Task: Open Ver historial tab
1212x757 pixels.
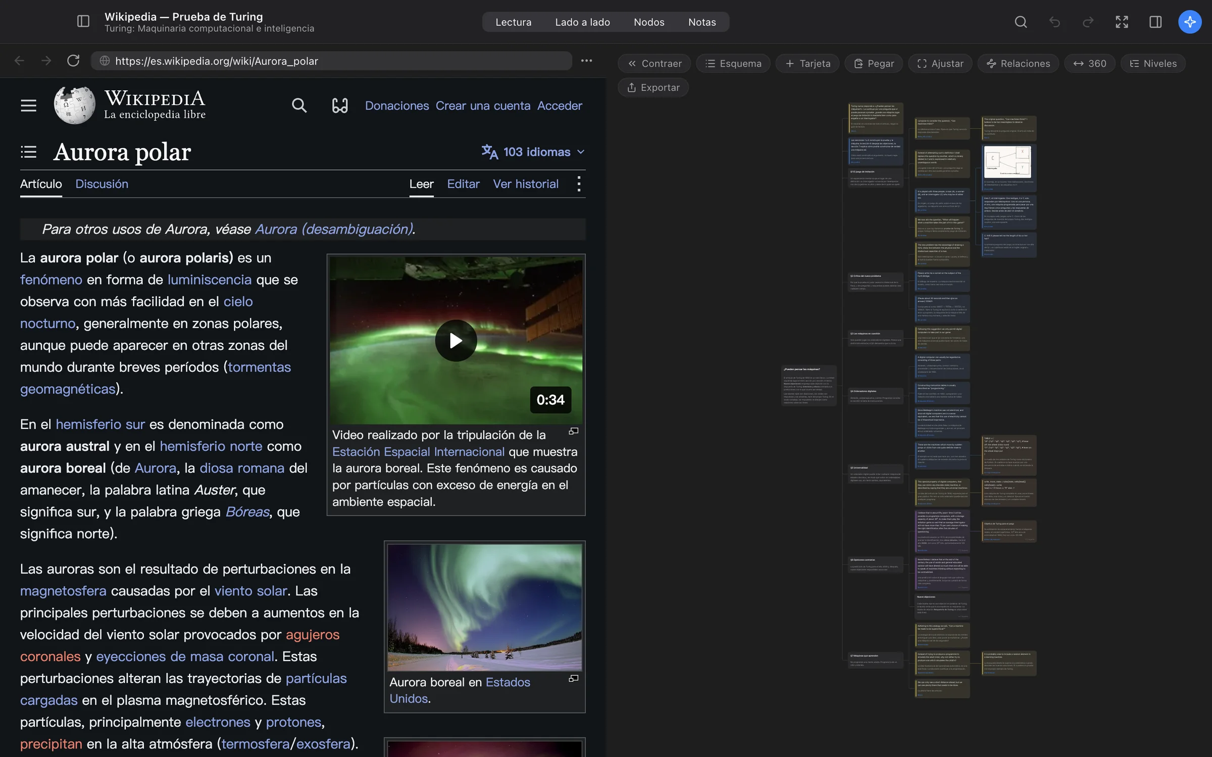Action: (x=526, y=184)
